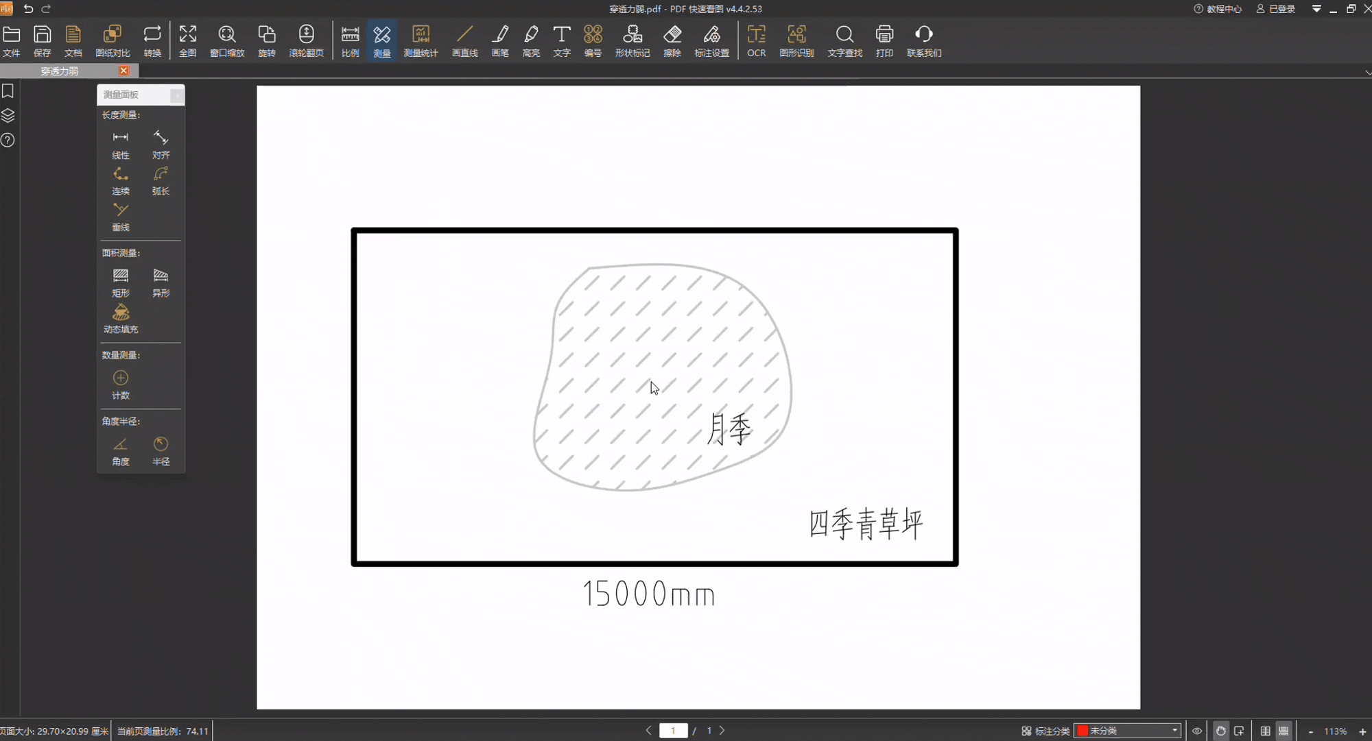Click the add-selection box icon
Screen dimensions: 1372x741
[x=1239, y=731]
